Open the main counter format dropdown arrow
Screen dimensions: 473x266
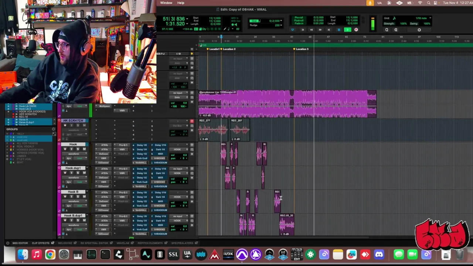(187, 19)
